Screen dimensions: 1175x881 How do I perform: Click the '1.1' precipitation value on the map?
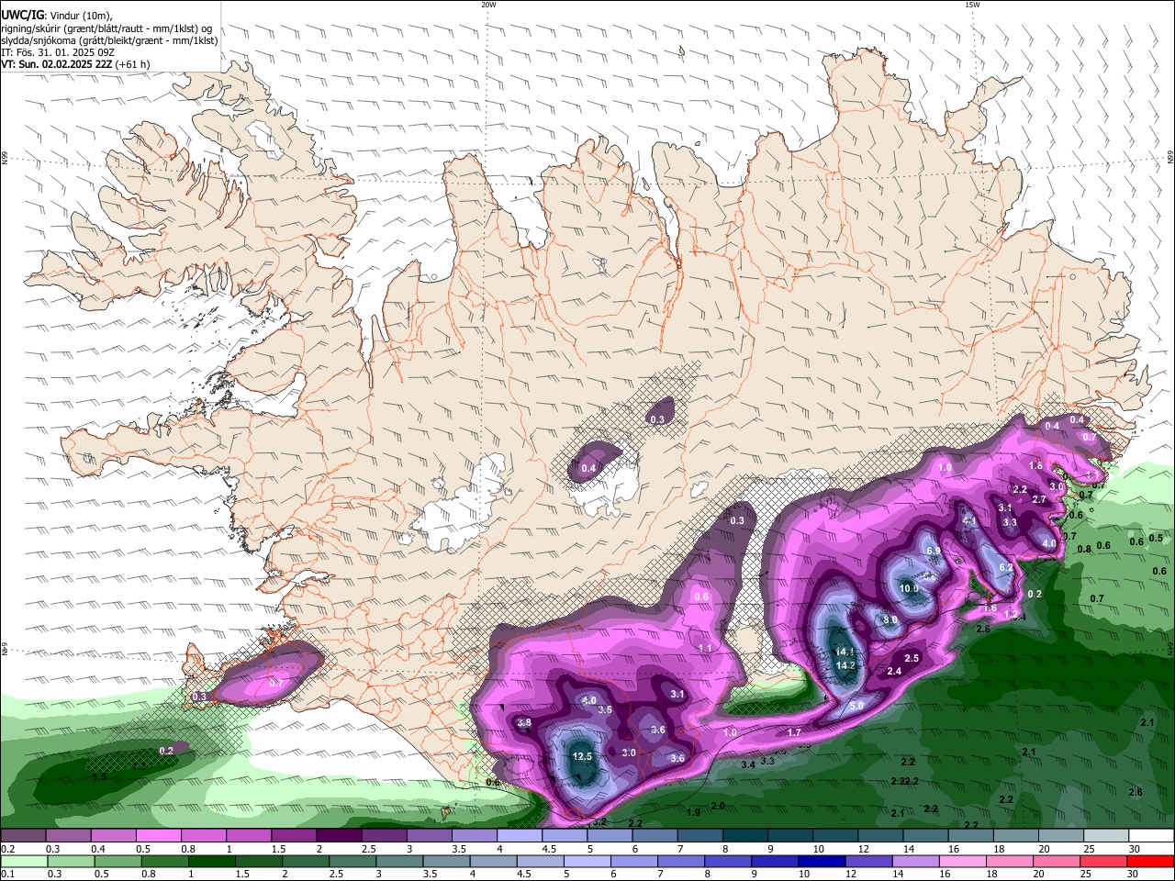[705, 648]
